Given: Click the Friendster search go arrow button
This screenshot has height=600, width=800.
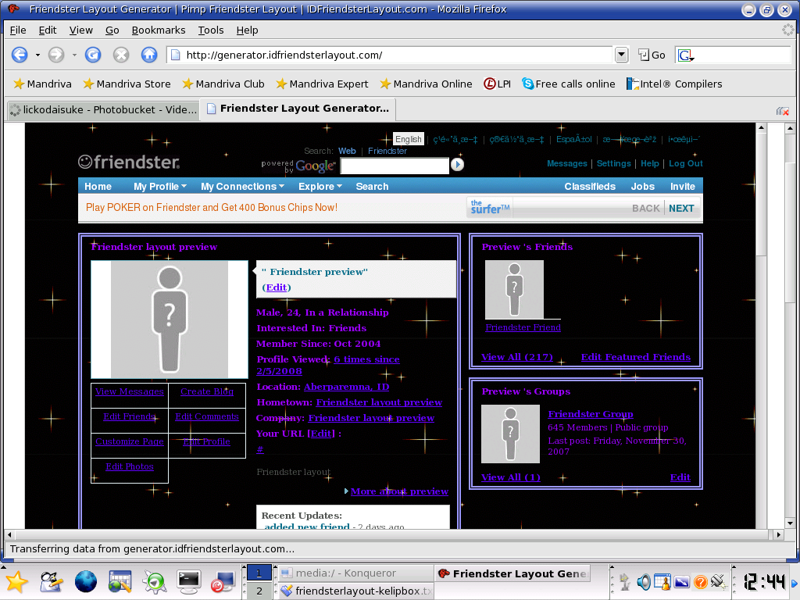Looking at the screenshot, I should tap(457, 164).
